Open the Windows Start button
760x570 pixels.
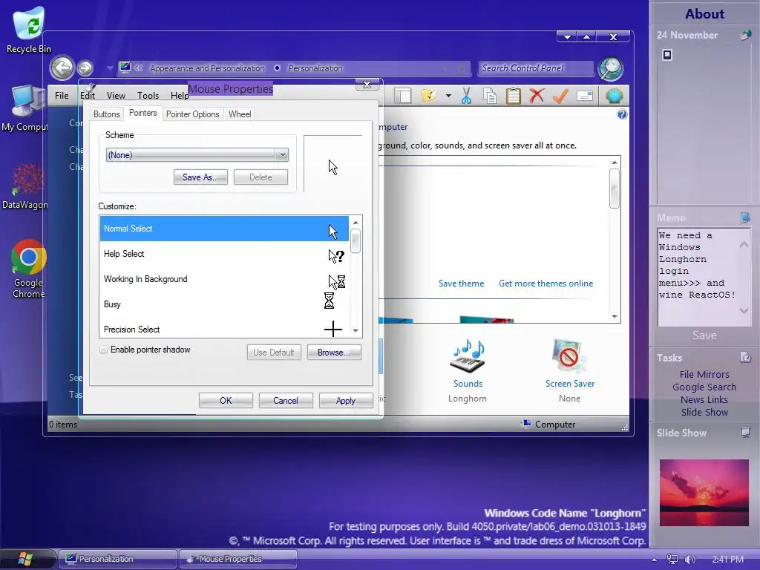click(x=25, y=559)
